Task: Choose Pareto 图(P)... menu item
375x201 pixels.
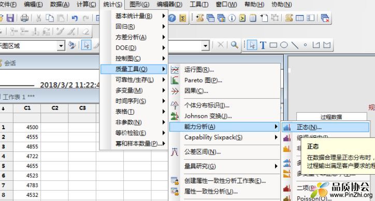Action: (x=224, y=81)
